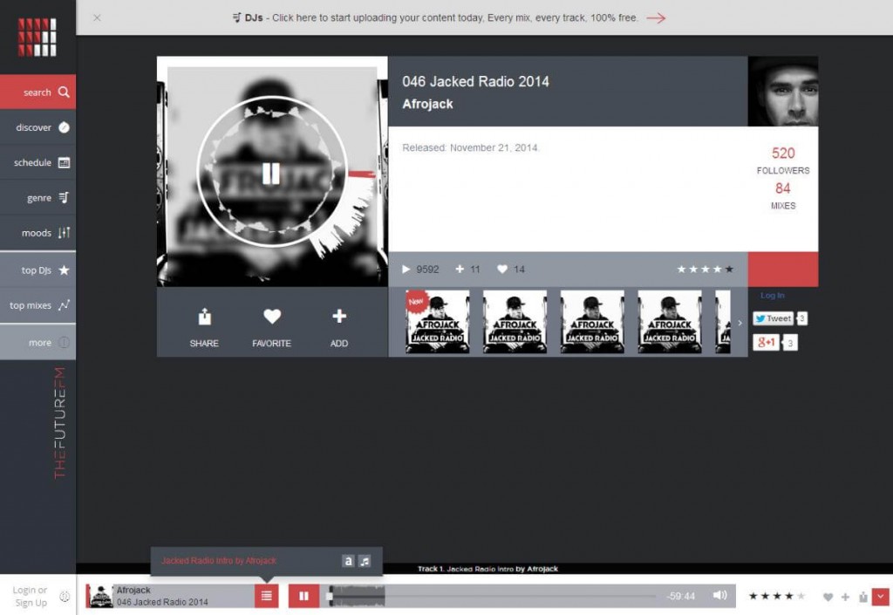Toggle the tracklist button in the player bar
The image size is (893, 615).
click(267, 596)
